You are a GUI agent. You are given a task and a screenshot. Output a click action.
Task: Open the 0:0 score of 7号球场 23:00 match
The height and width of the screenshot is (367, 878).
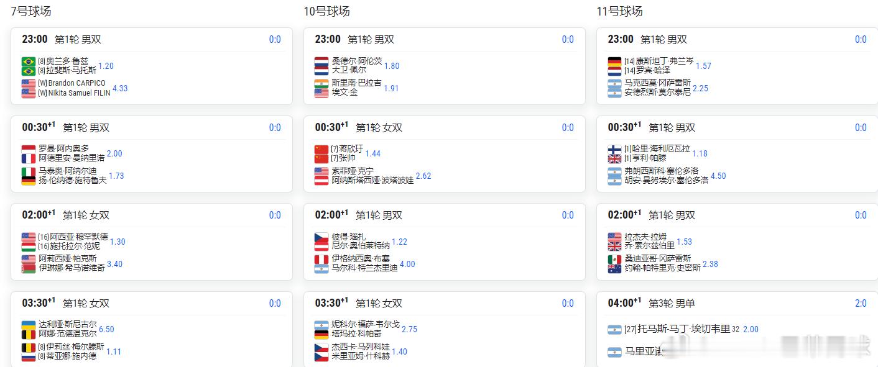[275, 39]
